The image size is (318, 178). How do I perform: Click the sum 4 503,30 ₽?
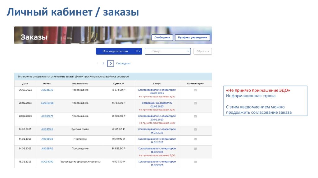coord(118,162)
